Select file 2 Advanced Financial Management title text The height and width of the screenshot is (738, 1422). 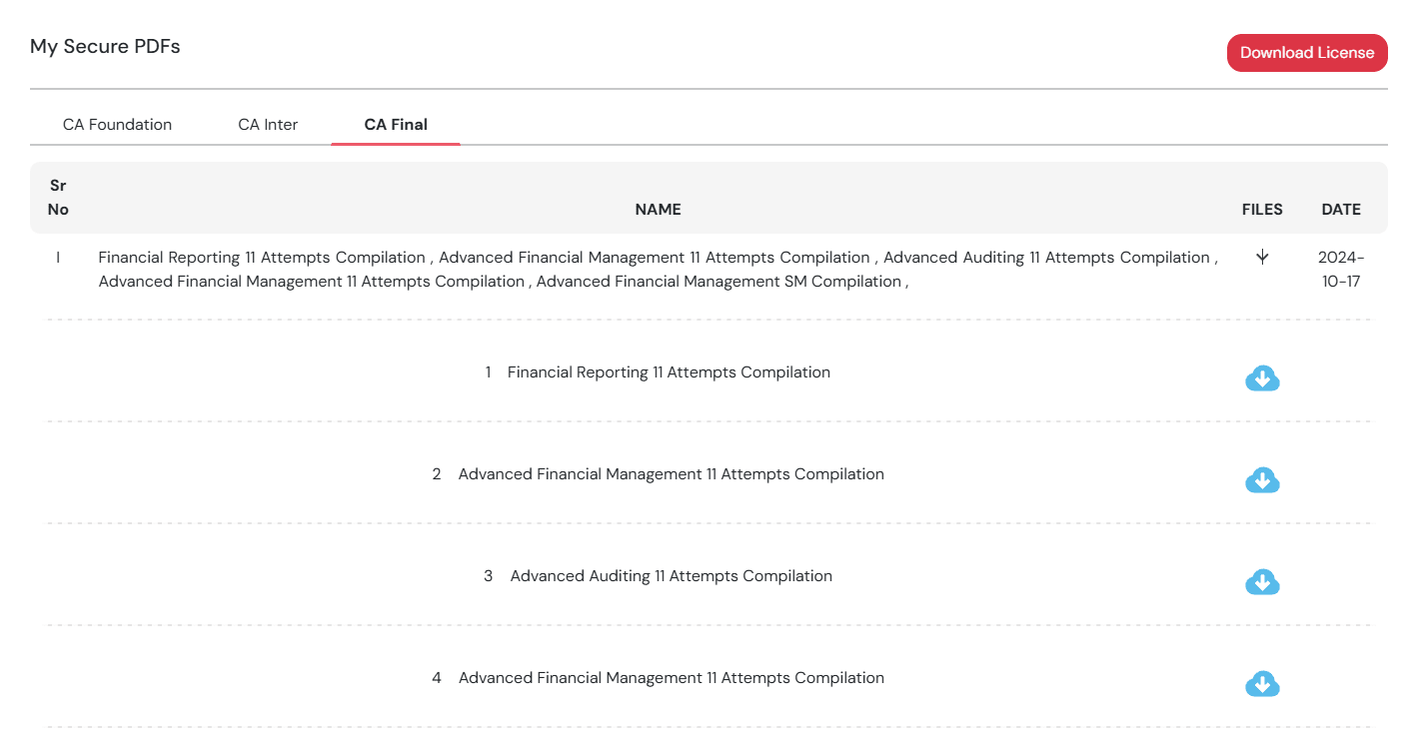pyautogui.click(x=671, y=474)
